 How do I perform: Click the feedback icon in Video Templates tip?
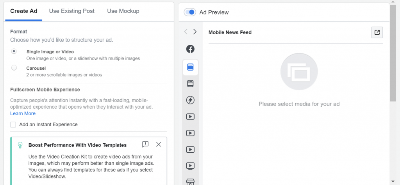point(145,144)
